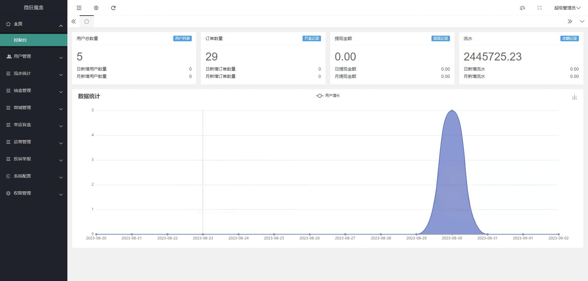Screen dimensions: 588x281
Task: Click 日新增流水 label
Action: 474,69
